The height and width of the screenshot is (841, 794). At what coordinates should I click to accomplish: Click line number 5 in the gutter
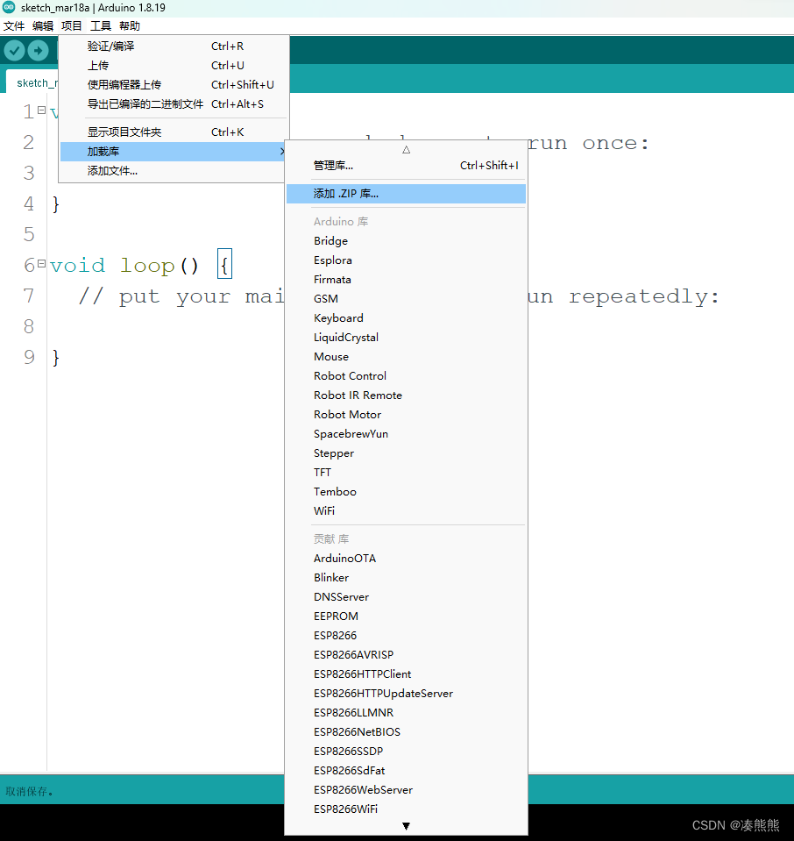tap(28, 235)
